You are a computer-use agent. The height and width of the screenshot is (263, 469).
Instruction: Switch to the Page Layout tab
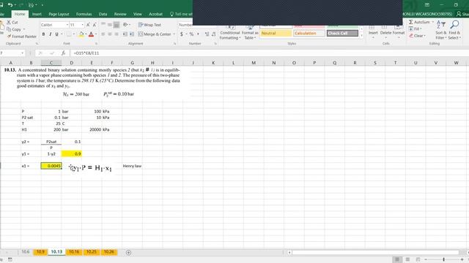point(59,14)
